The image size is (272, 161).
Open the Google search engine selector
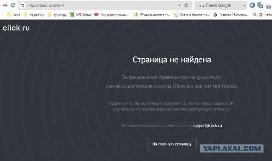point(201,6)
